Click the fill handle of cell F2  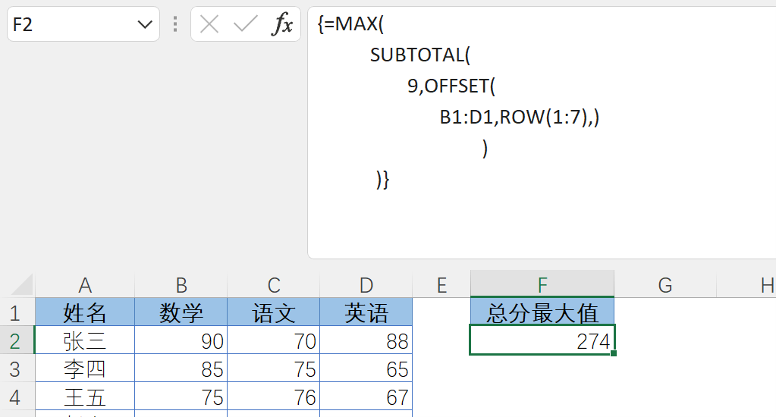pos(614,353)
